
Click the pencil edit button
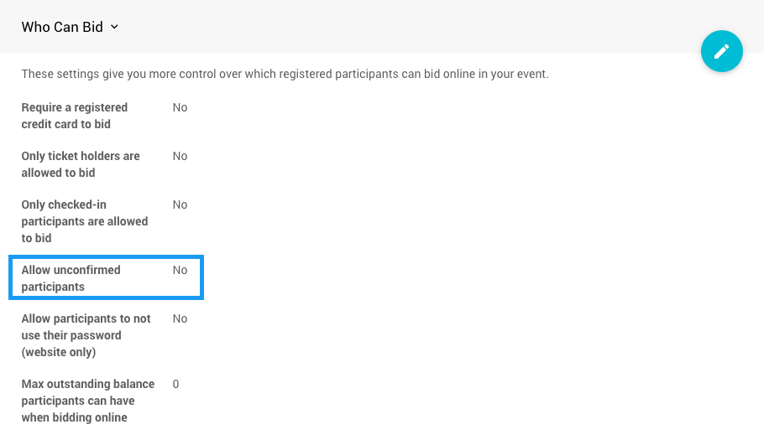[721, 51]
